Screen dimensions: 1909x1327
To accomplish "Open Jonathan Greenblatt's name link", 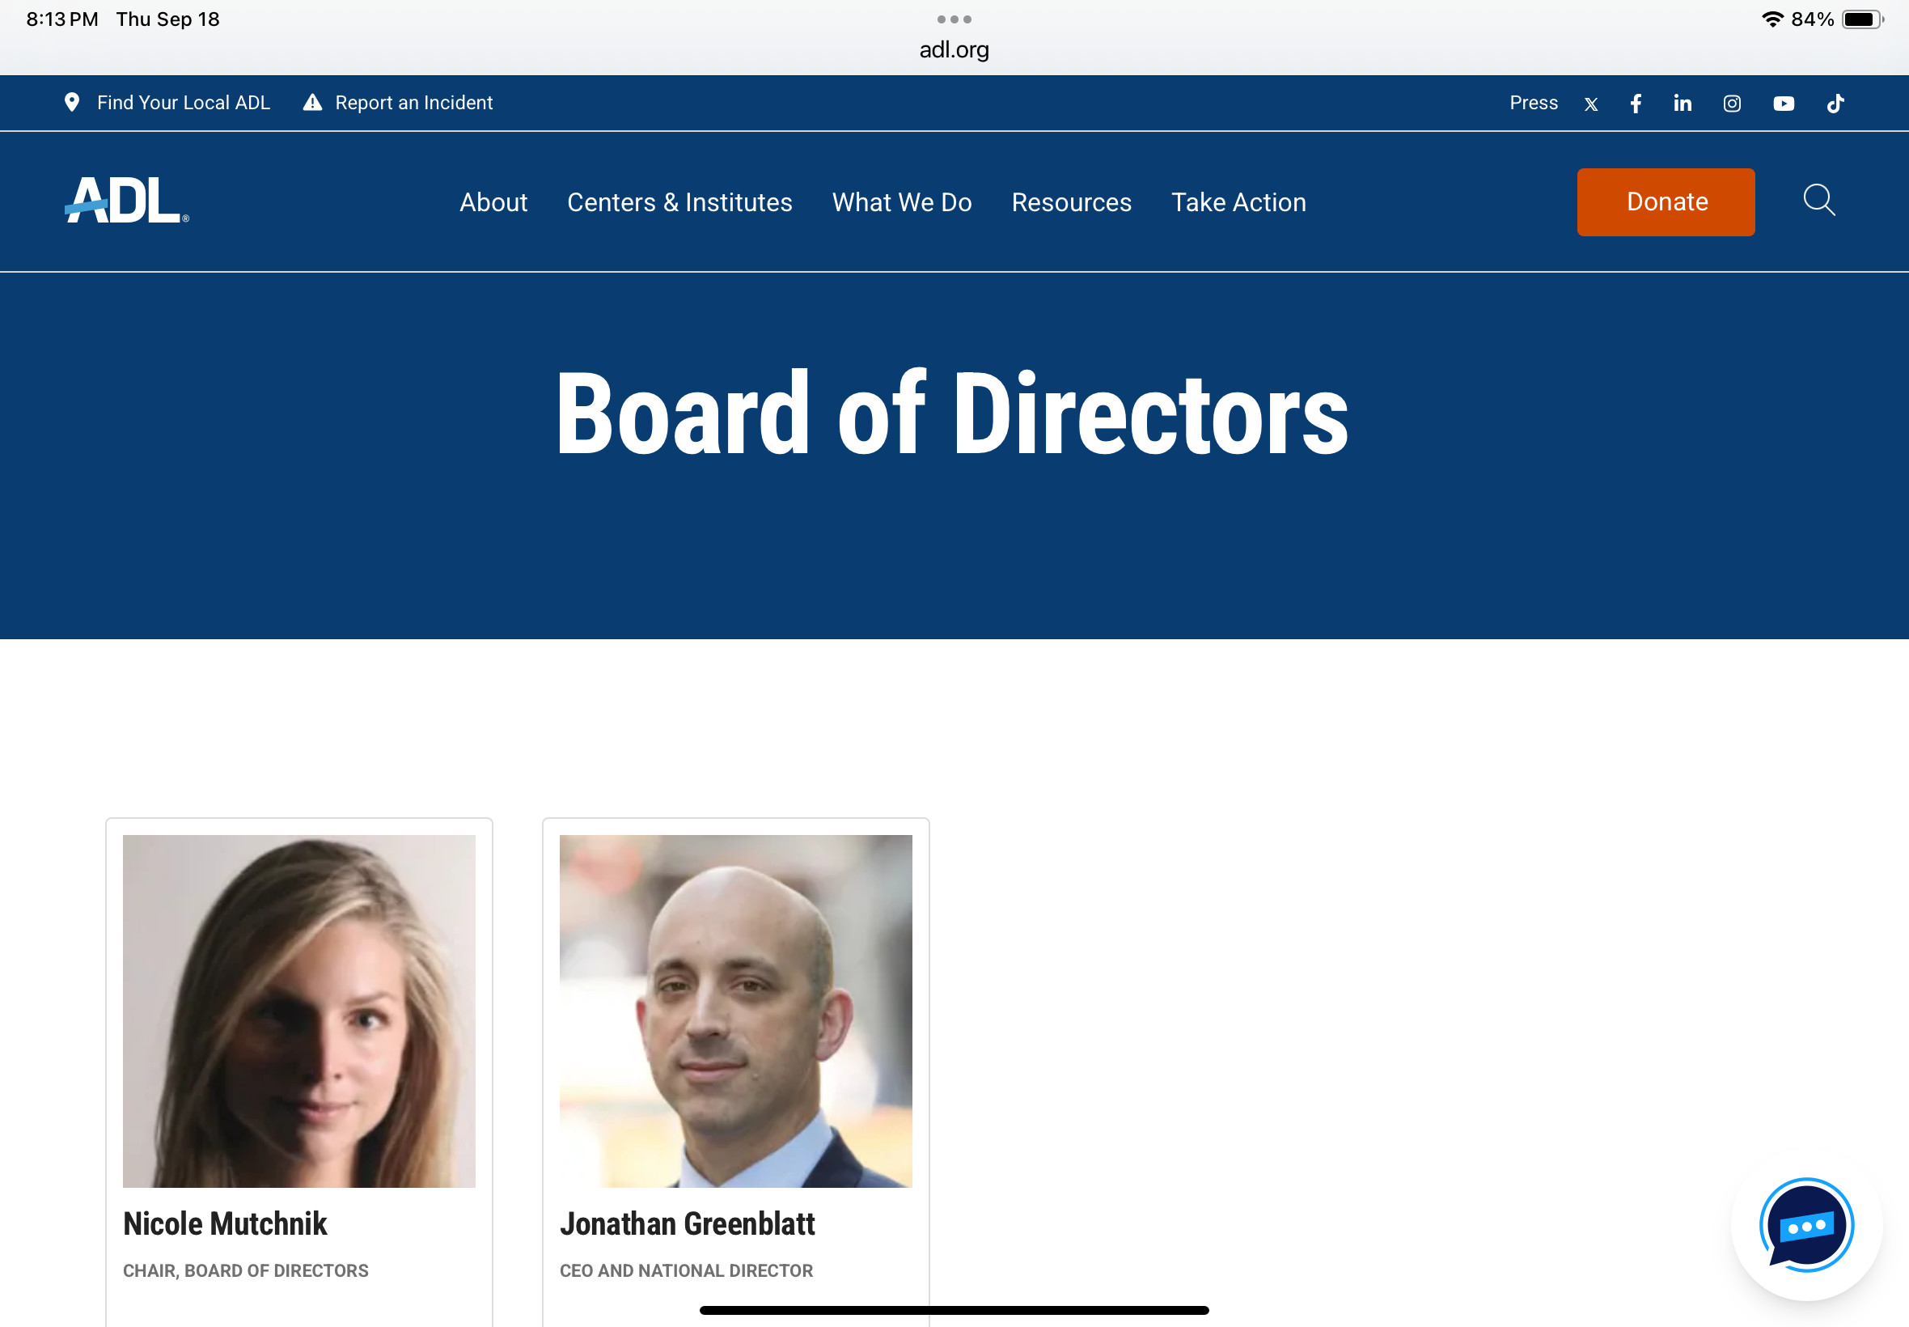I will click(688, 1224).
